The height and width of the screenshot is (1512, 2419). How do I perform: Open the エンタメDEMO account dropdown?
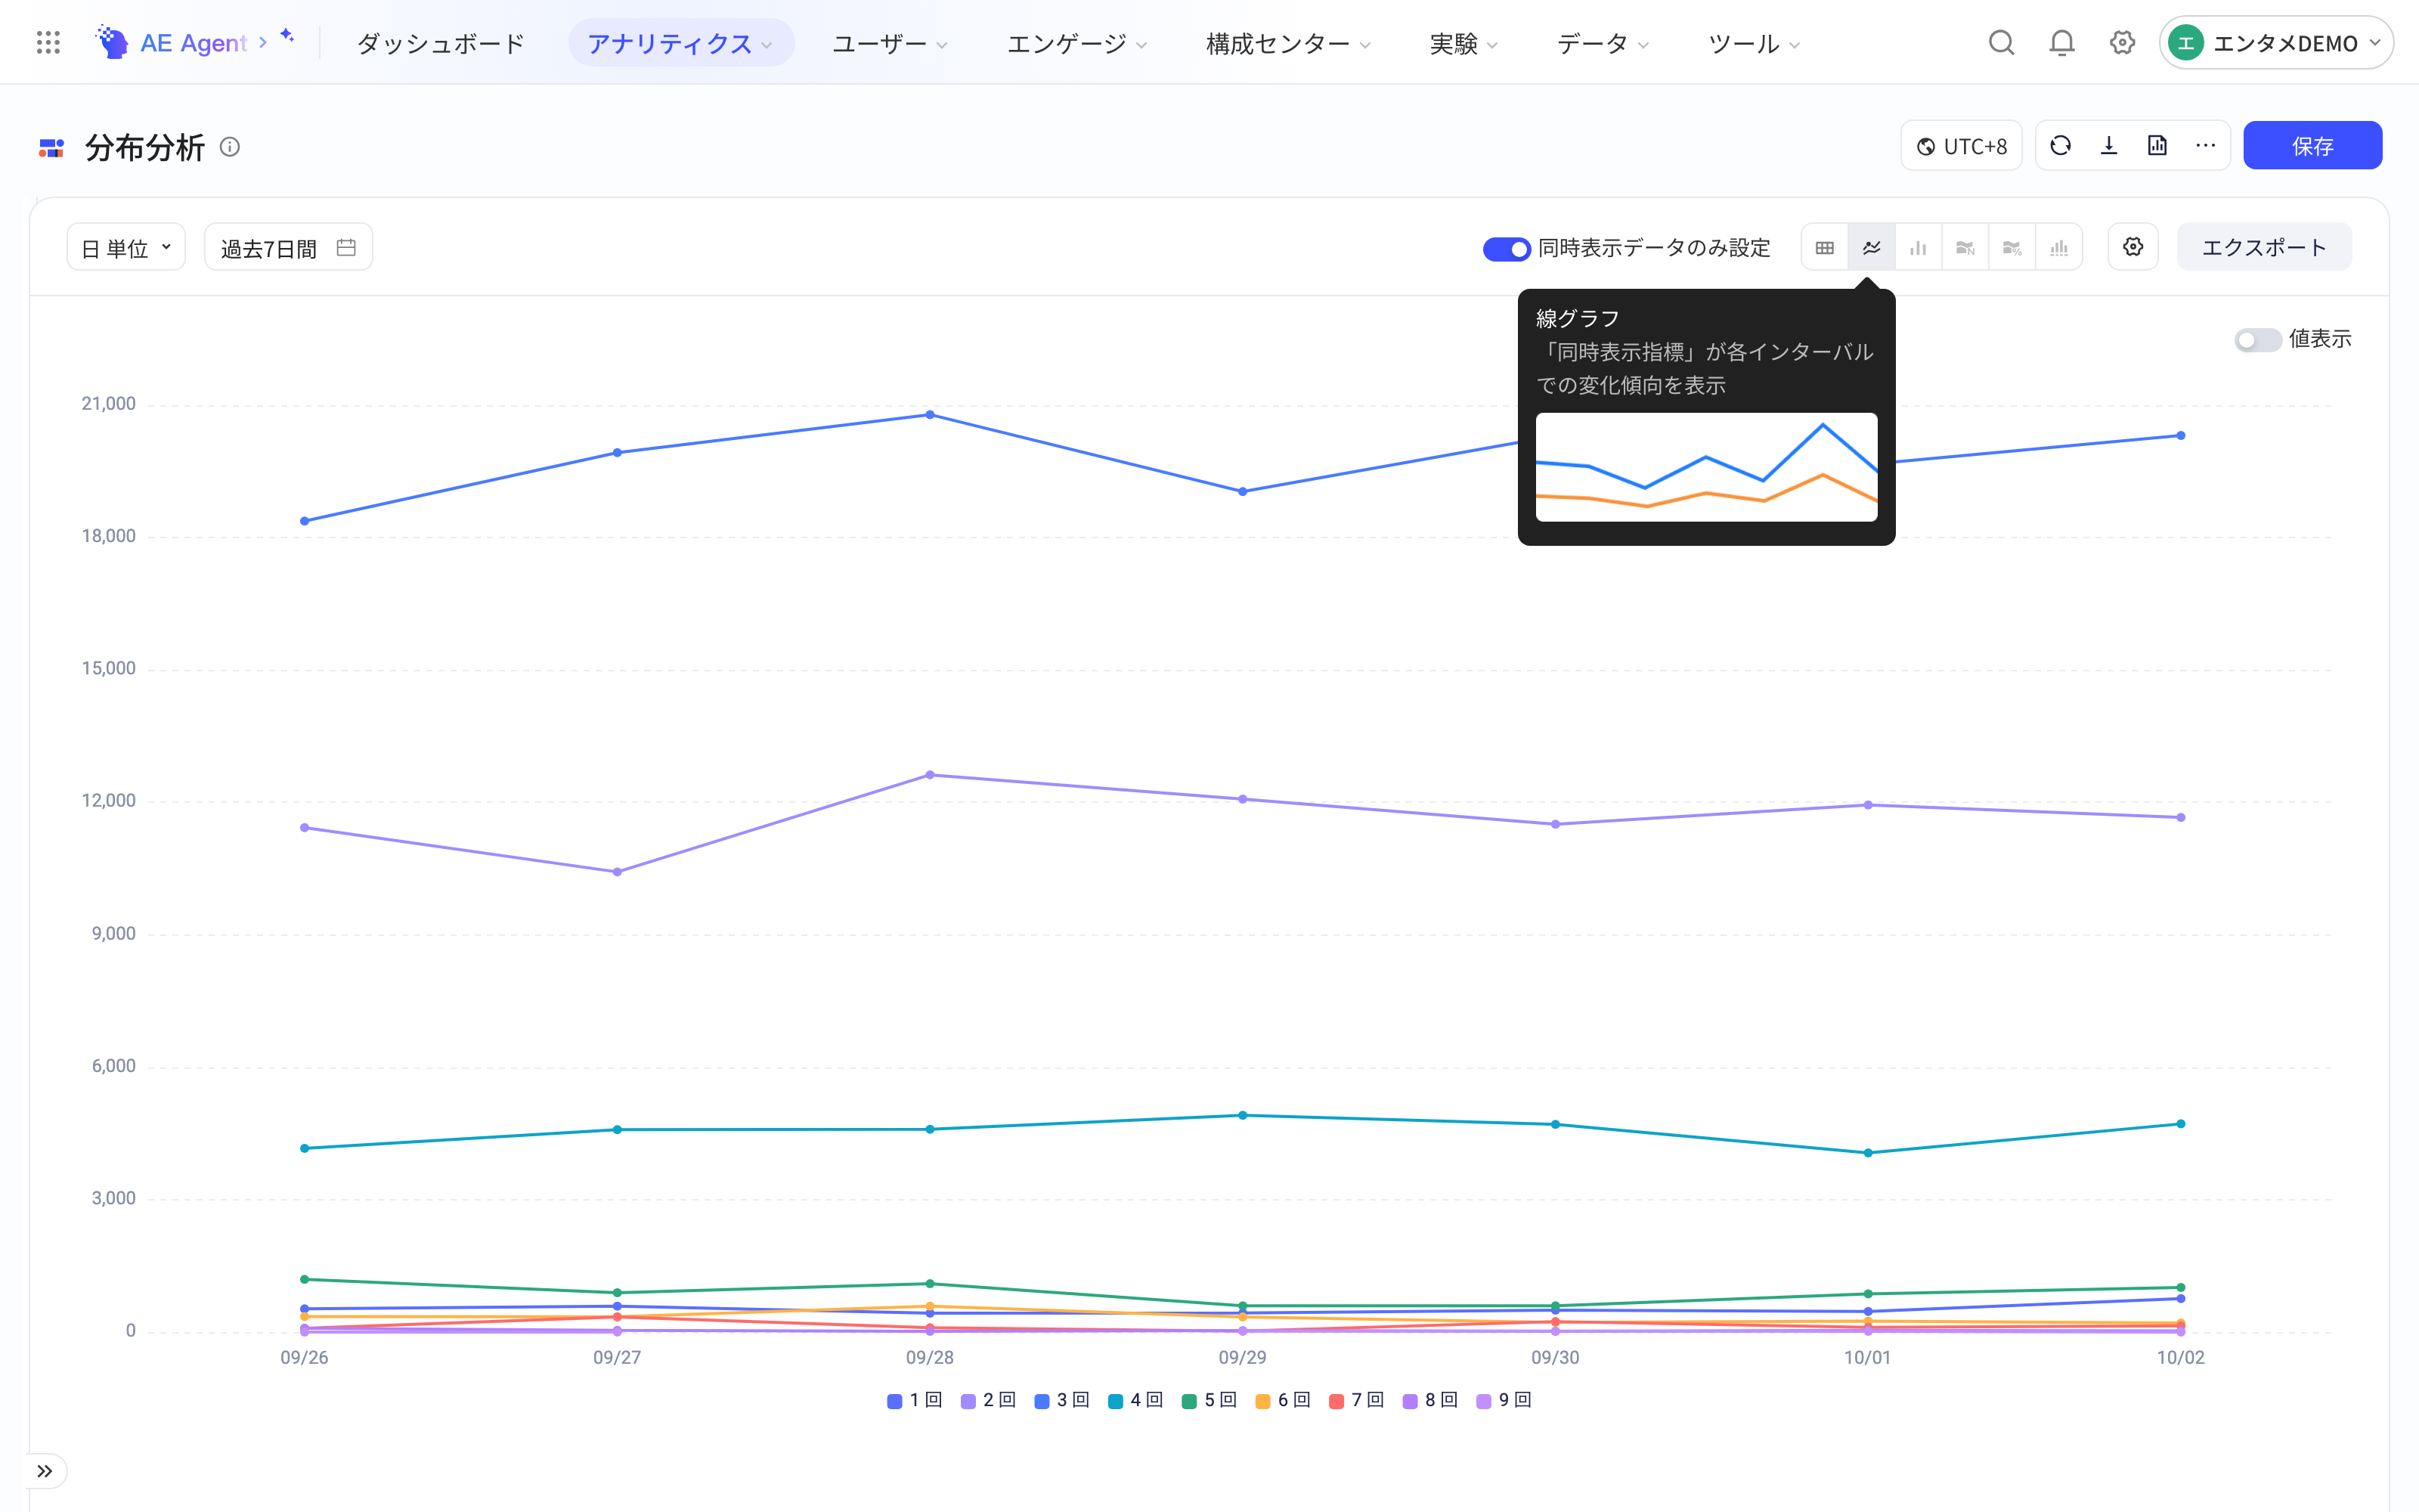[x=2275, y=43]
